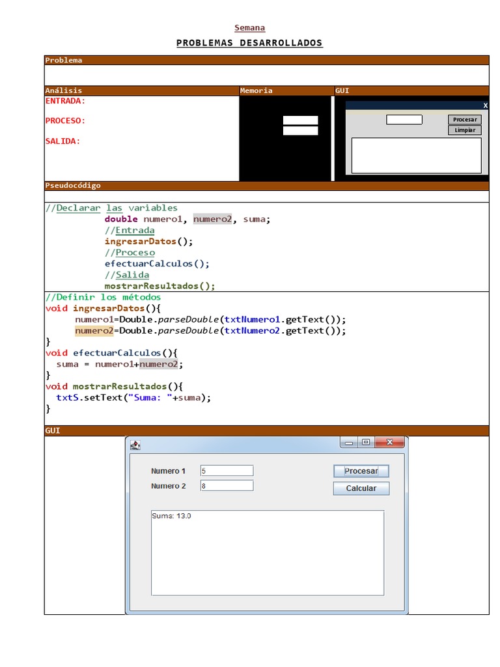Maximize the Java application window
Screen dimensions: 500x667
tap(366, 442)
